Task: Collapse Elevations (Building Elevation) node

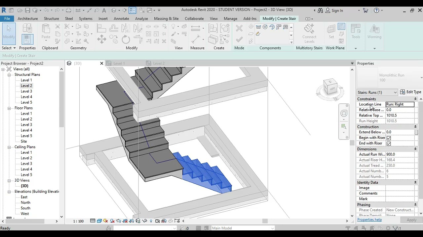Action: 9,192
